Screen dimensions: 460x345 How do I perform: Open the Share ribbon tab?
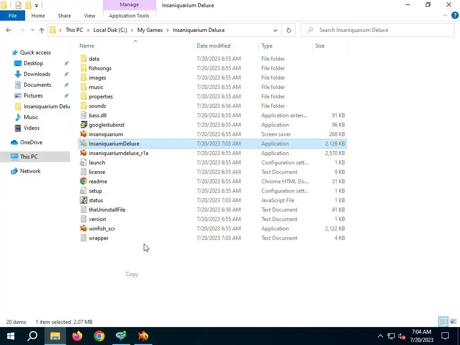tap(64, 16)
